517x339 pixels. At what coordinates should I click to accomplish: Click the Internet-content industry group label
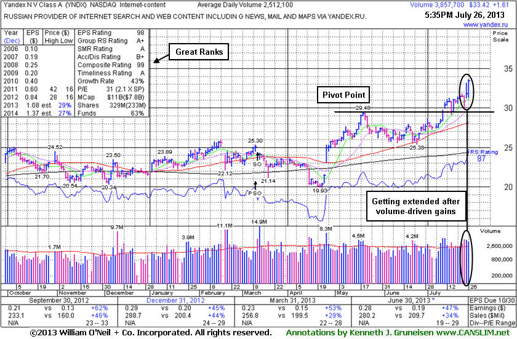pyautogui.click(x=142, y=5)
